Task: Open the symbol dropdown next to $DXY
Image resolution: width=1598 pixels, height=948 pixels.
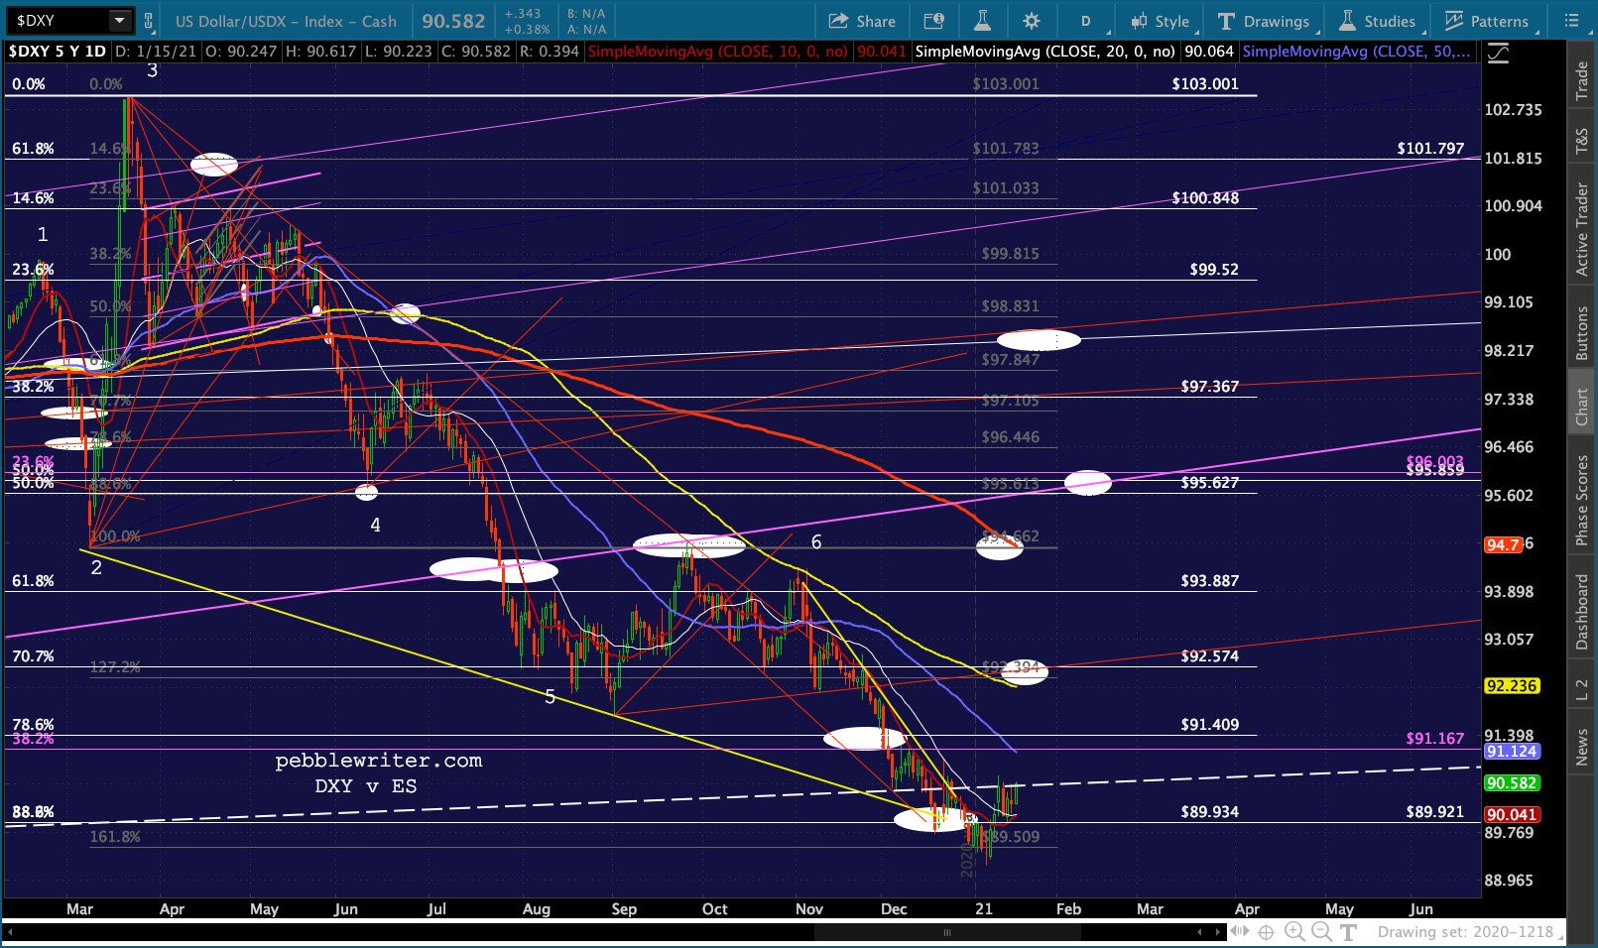Action: click(120, 20)
